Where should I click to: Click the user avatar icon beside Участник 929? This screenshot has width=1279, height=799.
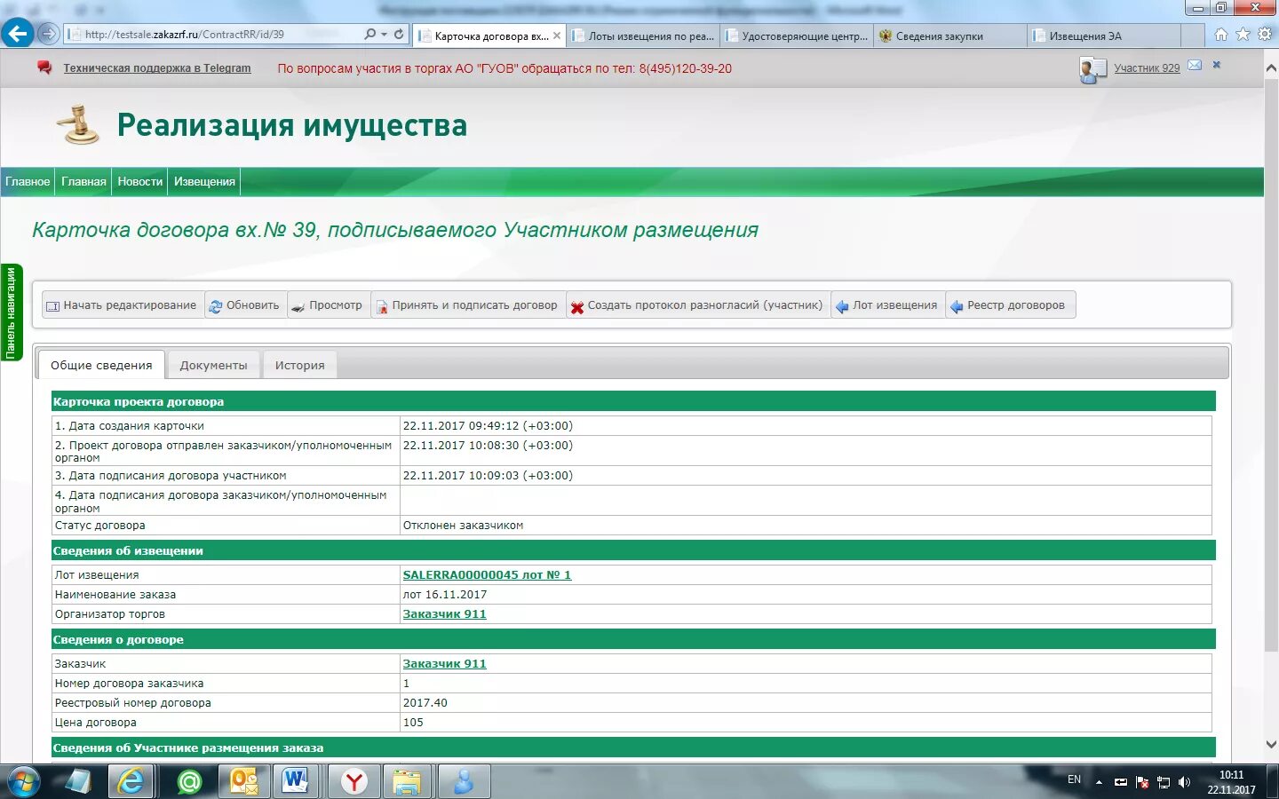[1092, 69]
